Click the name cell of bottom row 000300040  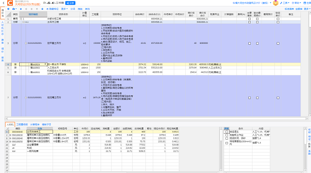(40, 131)
